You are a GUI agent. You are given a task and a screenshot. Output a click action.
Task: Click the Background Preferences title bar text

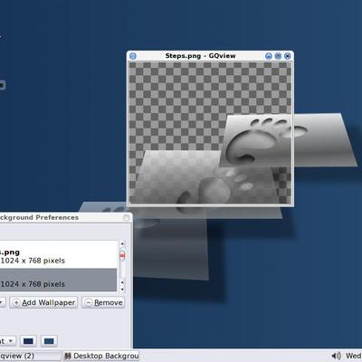39,217
